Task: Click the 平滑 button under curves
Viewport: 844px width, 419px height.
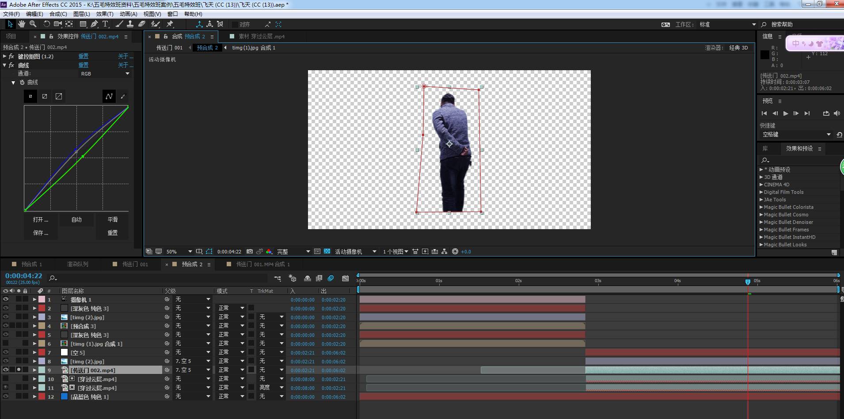Action: click(x=113, y=219)
